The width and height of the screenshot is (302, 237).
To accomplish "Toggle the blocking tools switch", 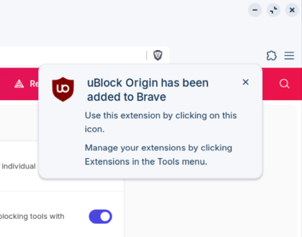I will pos(100,216).
